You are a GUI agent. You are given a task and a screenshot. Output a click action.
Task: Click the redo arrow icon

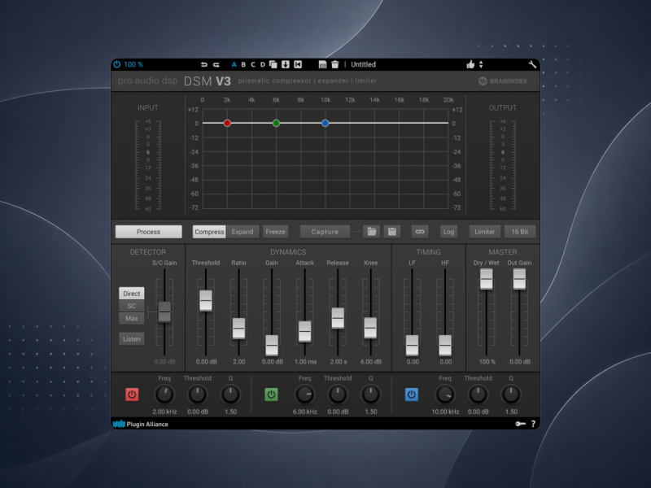[x=216, y=64]
